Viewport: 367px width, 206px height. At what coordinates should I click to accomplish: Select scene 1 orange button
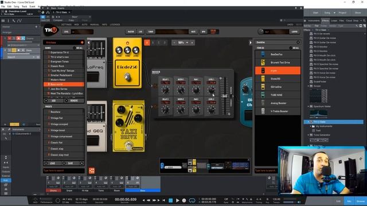tap(147, 42)
